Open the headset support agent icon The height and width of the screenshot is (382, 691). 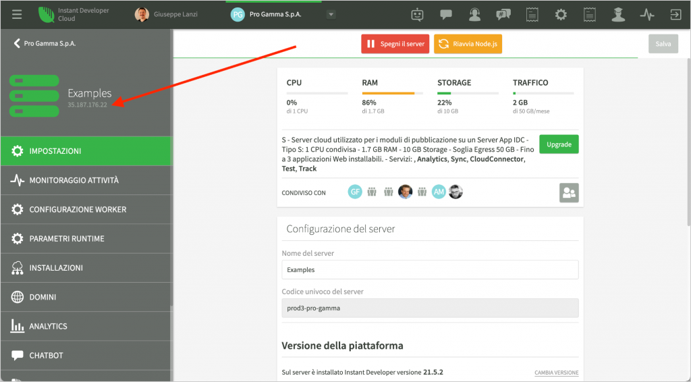pos(474,15)
